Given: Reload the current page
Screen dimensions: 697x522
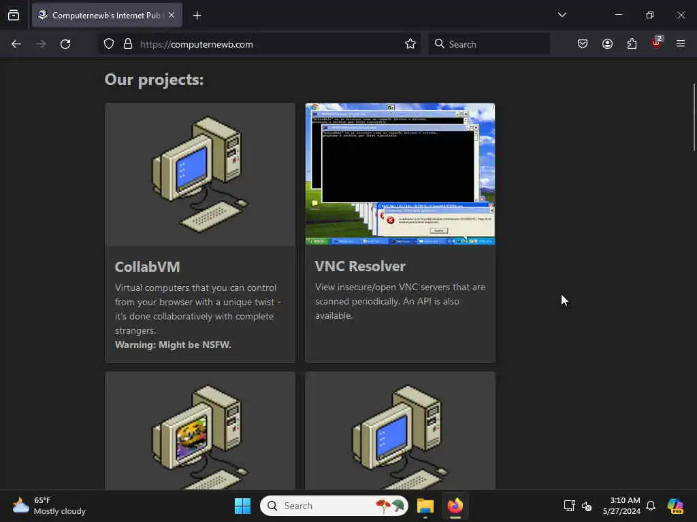Looking at the screenshot, I should 65,44.
